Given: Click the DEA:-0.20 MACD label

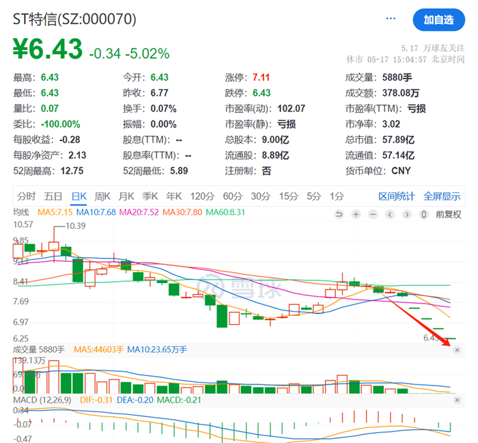Looking at the screenshot, I should point(135,400).
